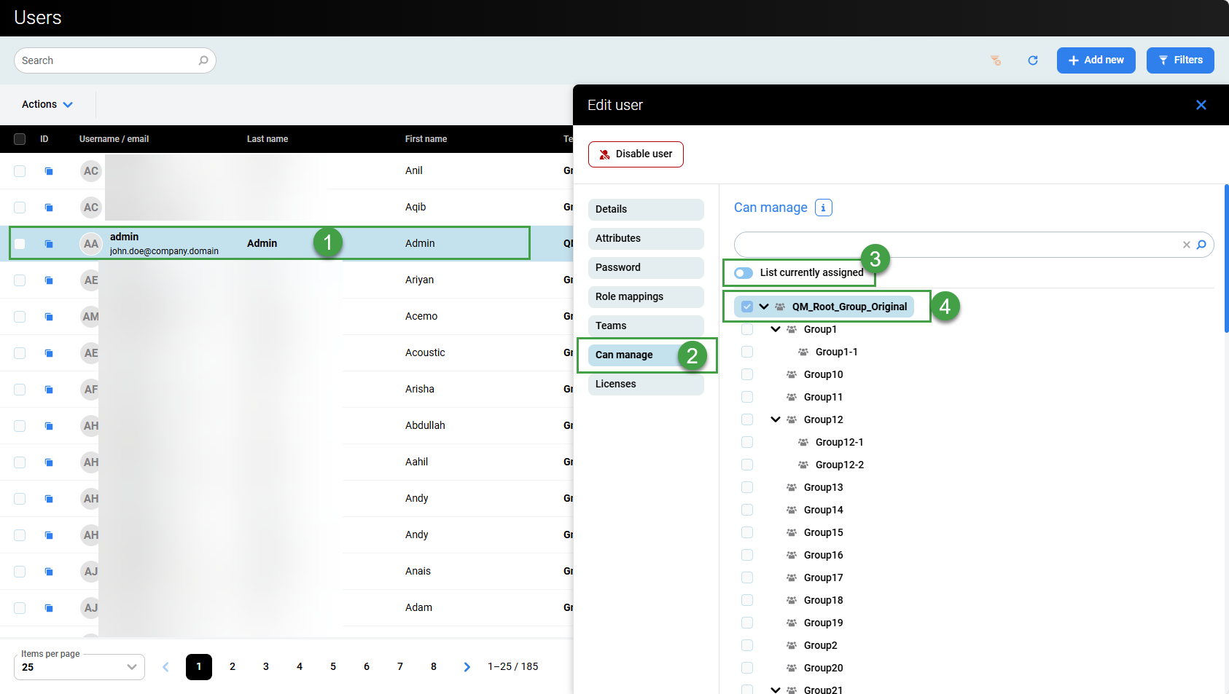This screenshot has height=694, width=1229.
Task: Click the Disable user button
Action: (636, 154)
